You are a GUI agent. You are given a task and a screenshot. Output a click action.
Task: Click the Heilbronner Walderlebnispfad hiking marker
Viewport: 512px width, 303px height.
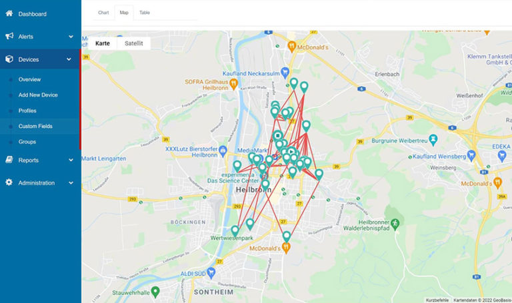click(395, 224)
